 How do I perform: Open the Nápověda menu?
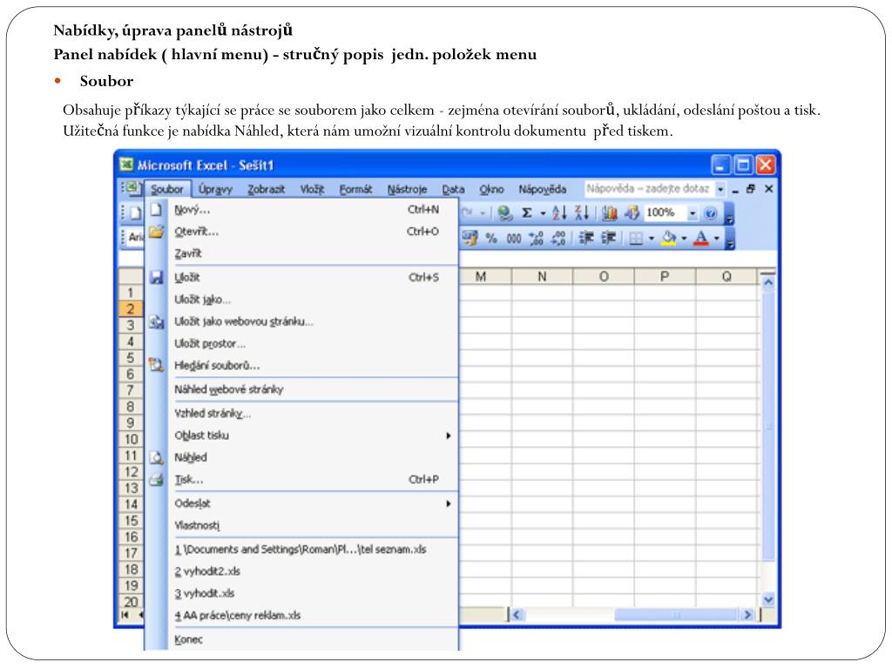[542, 189]
